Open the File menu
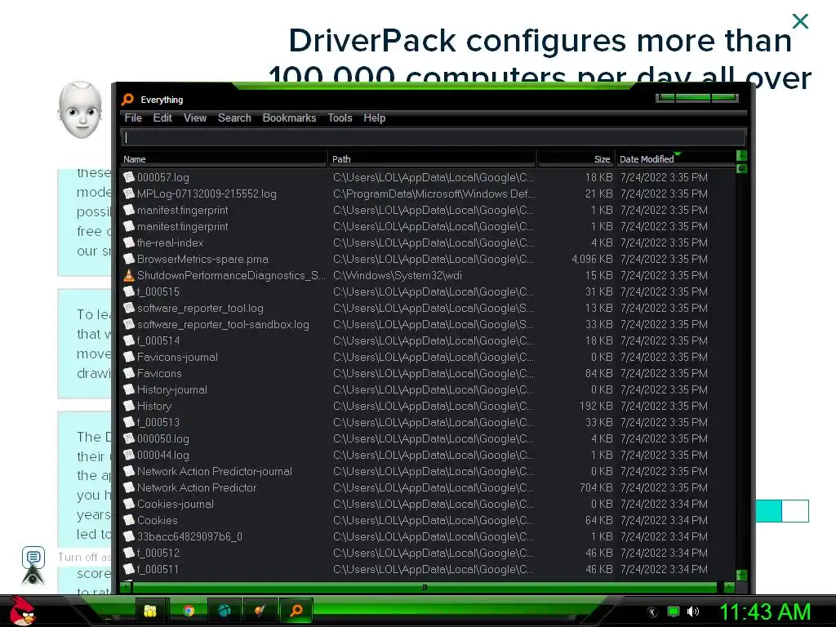 tap(133, 118)
